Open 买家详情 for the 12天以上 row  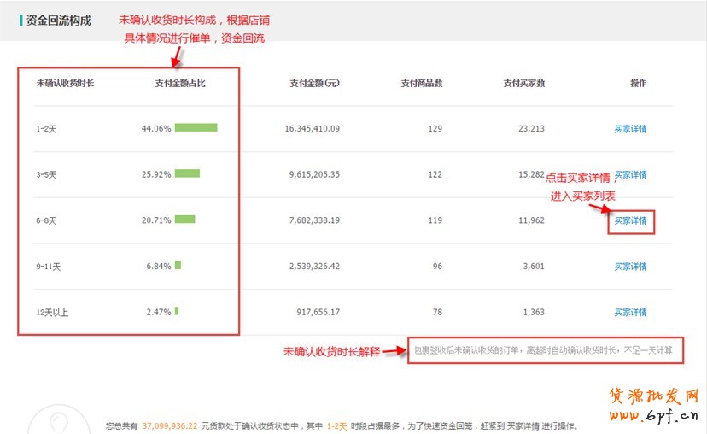coord(630,313)
